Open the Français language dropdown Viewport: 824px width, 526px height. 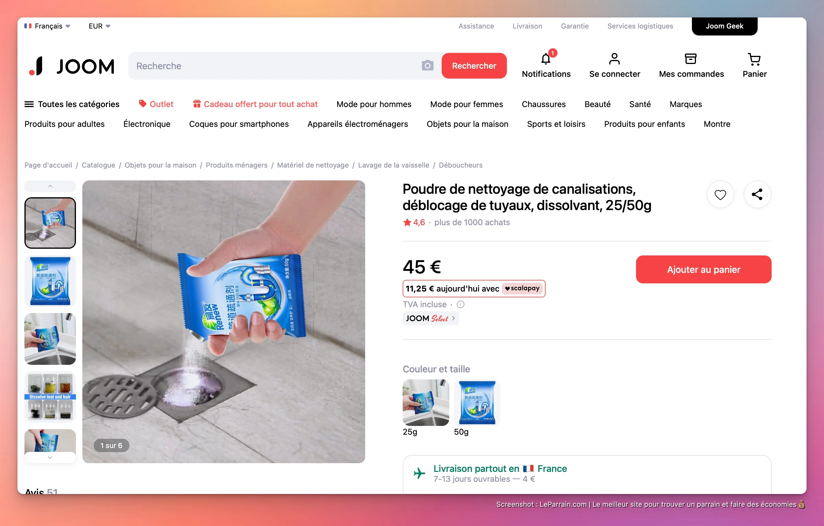pos(47,26)
